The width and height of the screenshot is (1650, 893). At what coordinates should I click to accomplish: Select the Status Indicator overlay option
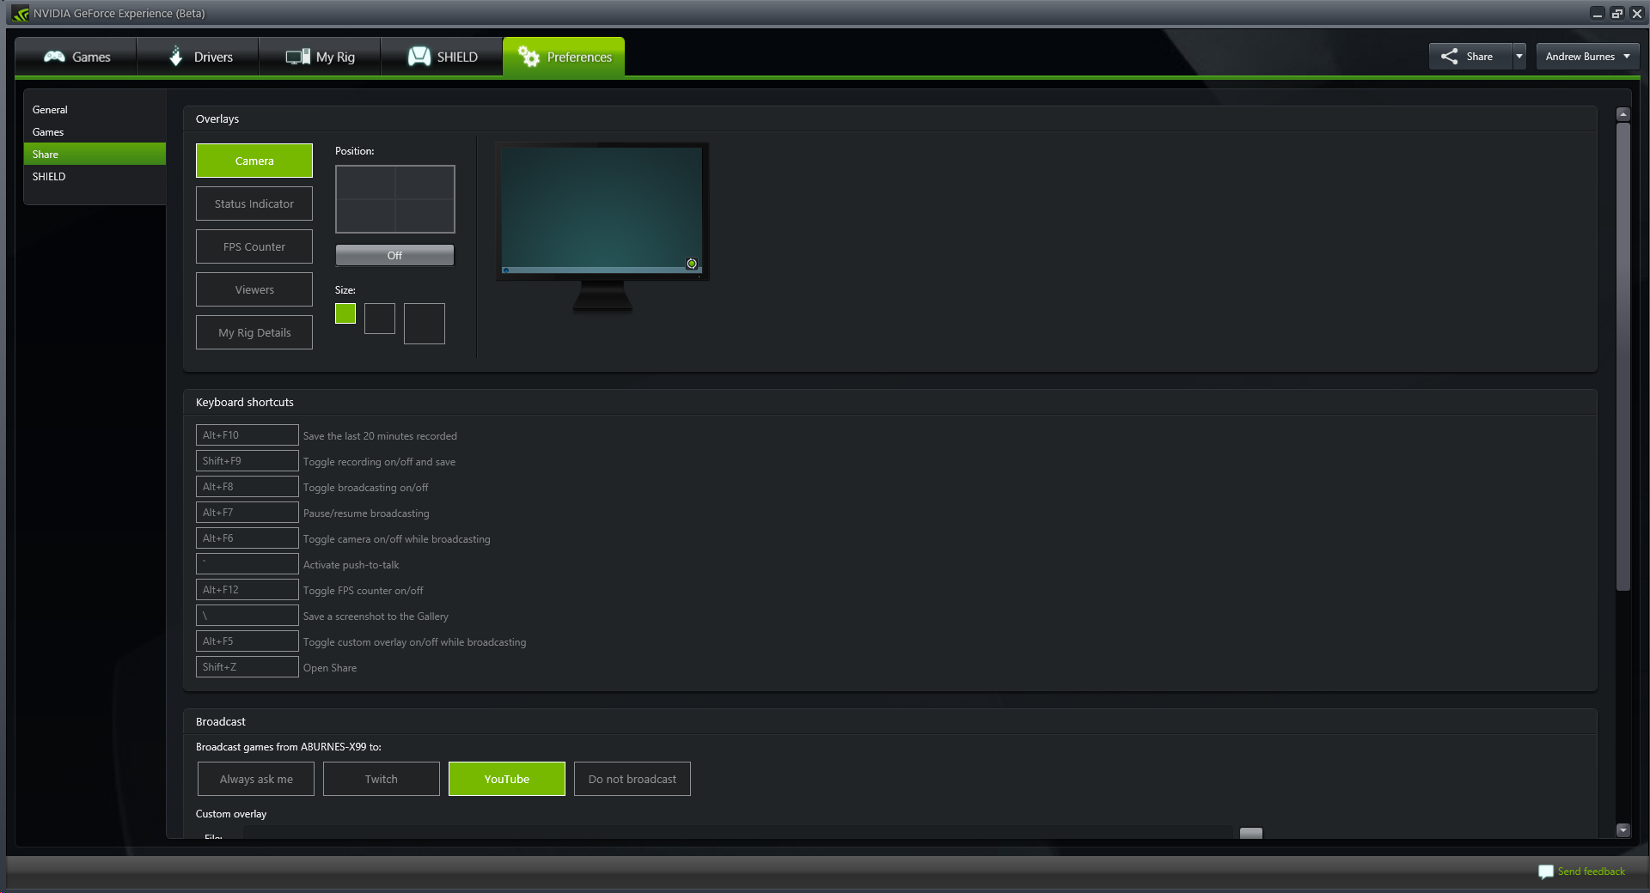coord(254,204)
